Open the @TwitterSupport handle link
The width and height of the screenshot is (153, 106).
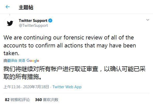tap(33, 26)
